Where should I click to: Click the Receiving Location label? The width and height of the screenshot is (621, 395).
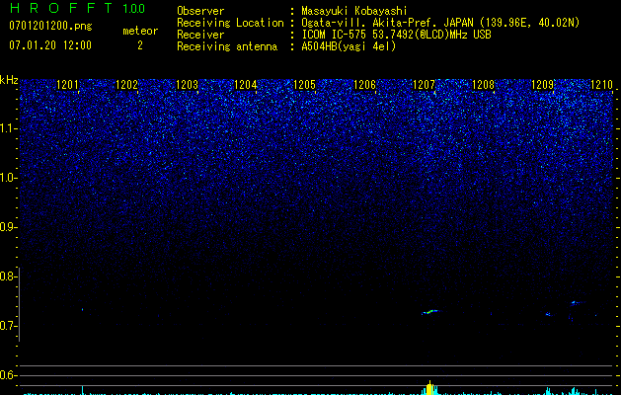230,23
